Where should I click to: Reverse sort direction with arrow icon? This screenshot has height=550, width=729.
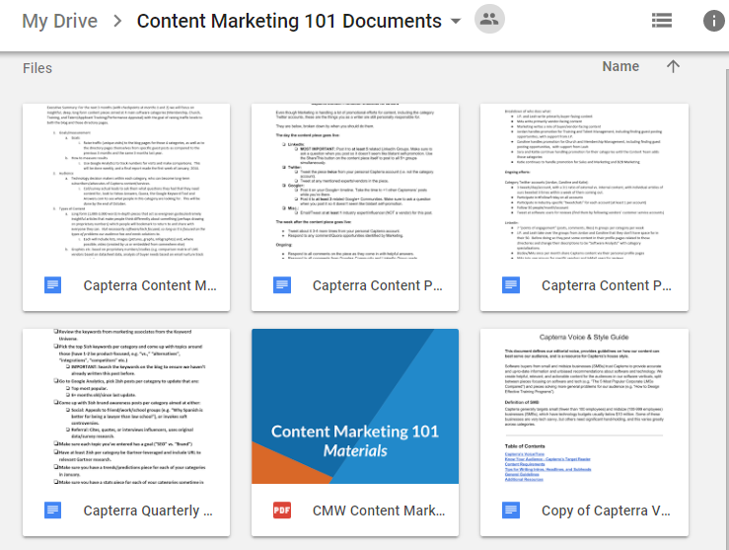(673, 66)
